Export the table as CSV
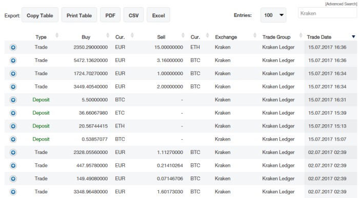Image resolution: width=359 pixels, height=198 pixels. (x=133, y=15)
